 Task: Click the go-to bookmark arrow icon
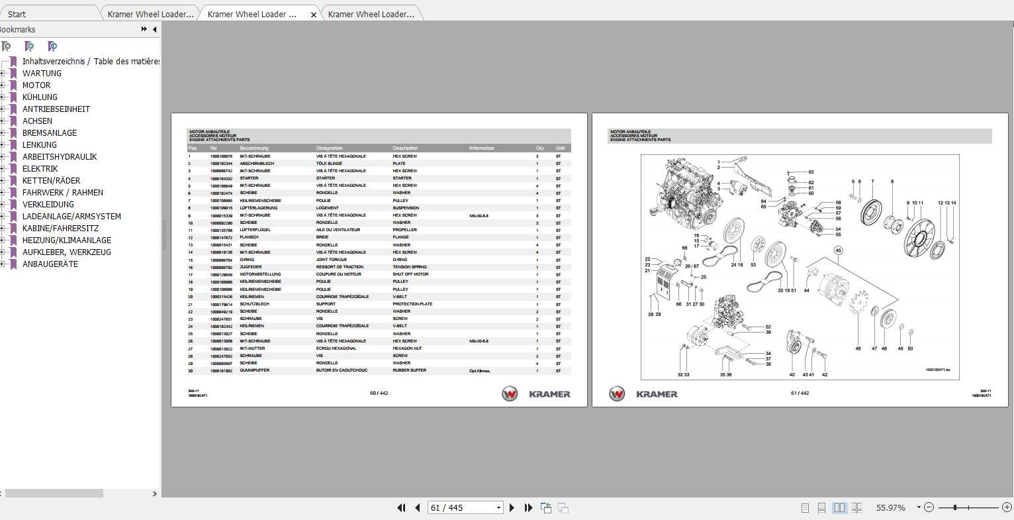[52, 46]
